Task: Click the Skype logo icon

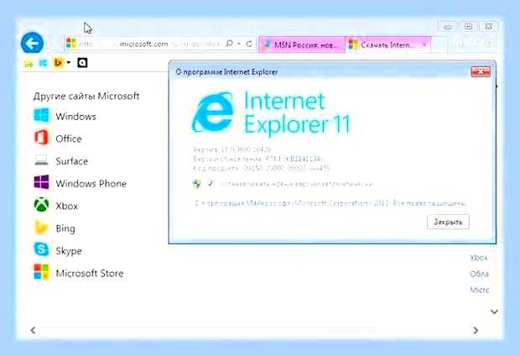Action: tap(41, 249)
